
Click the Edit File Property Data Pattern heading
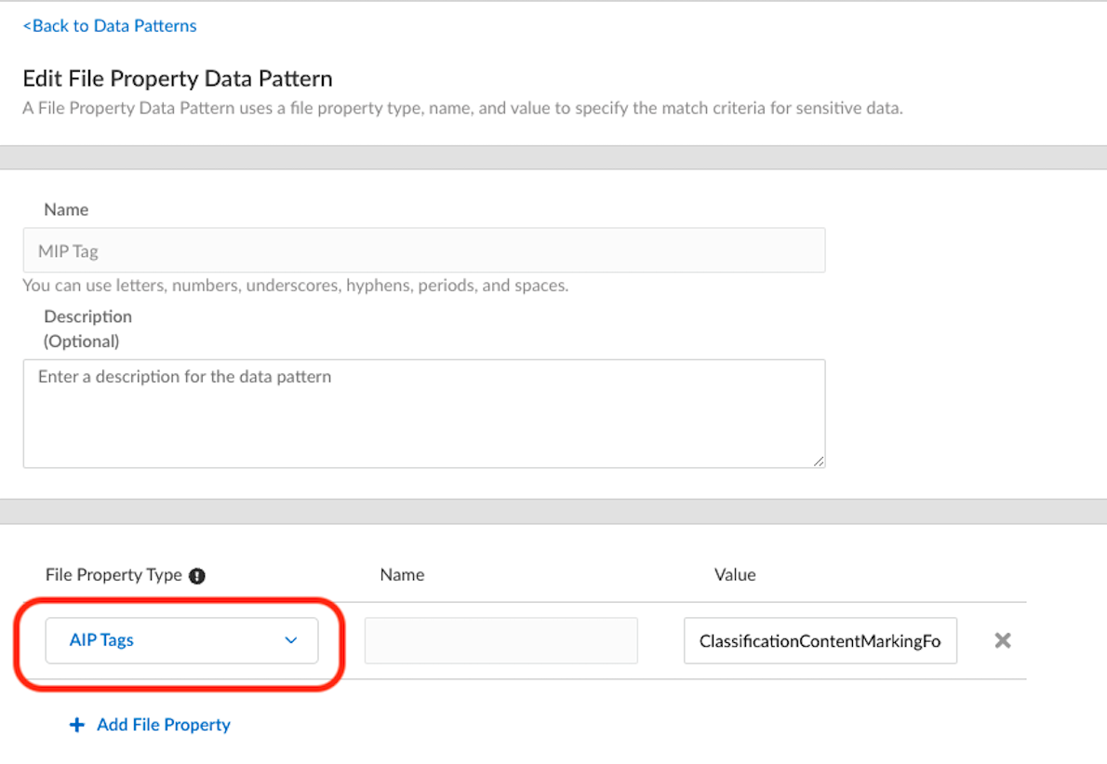tap(178, 78)
